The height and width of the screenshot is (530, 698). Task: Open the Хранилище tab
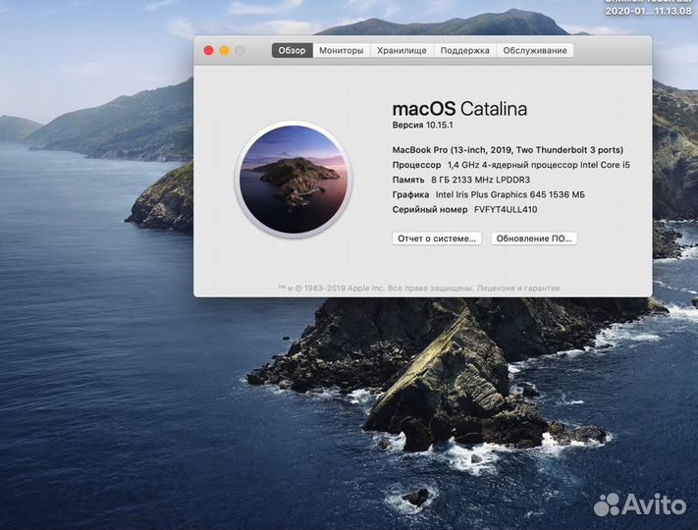click(402, 50)
